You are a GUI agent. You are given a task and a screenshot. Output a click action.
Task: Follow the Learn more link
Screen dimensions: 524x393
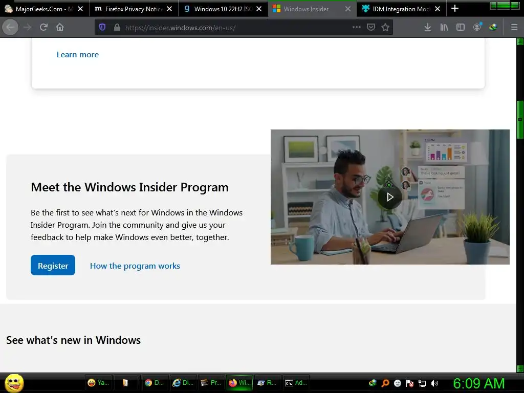pyautogui.click(x=78, y=54)
